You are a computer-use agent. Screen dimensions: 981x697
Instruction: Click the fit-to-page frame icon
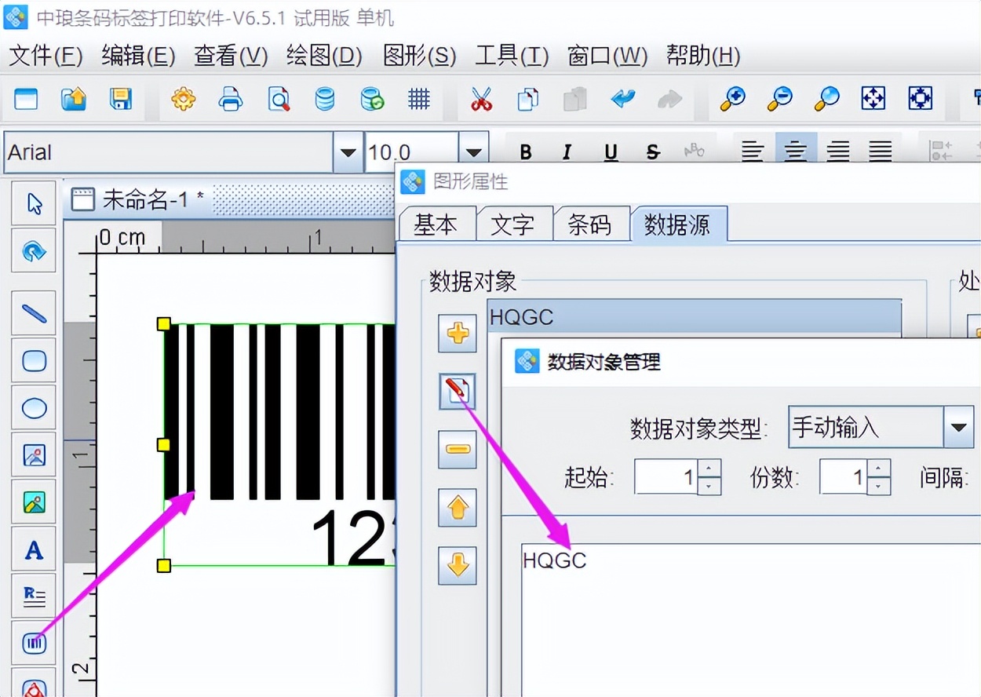(921, 99)
